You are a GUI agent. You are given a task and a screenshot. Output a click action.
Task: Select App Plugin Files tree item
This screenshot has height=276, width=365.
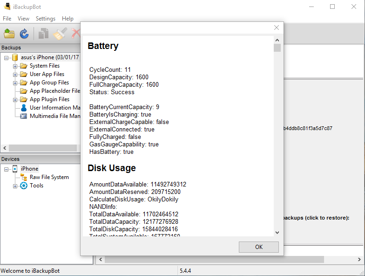pyautogui.click(x=49, y=99)
